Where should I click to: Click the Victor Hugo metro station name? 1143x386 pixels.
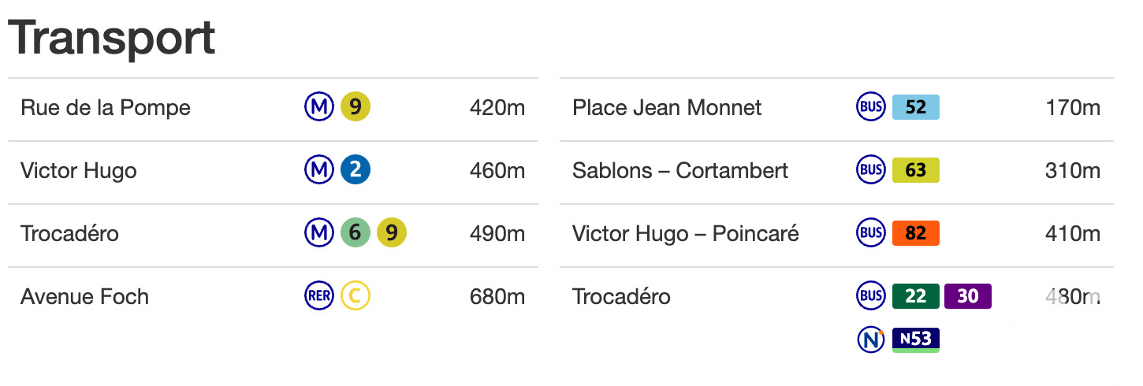[79, 171]
